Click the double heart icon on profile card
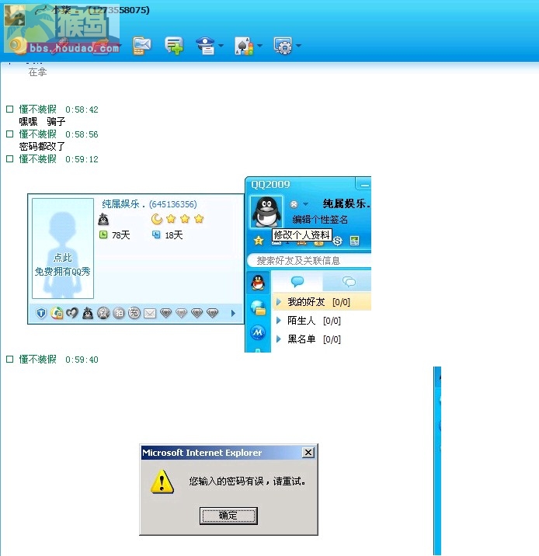Viewport: 539px width, 556px height. (72, 313)
